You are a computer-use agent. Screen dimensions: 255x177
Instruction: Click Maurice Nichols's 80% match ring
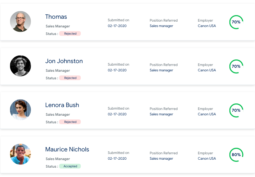point(236,155)
